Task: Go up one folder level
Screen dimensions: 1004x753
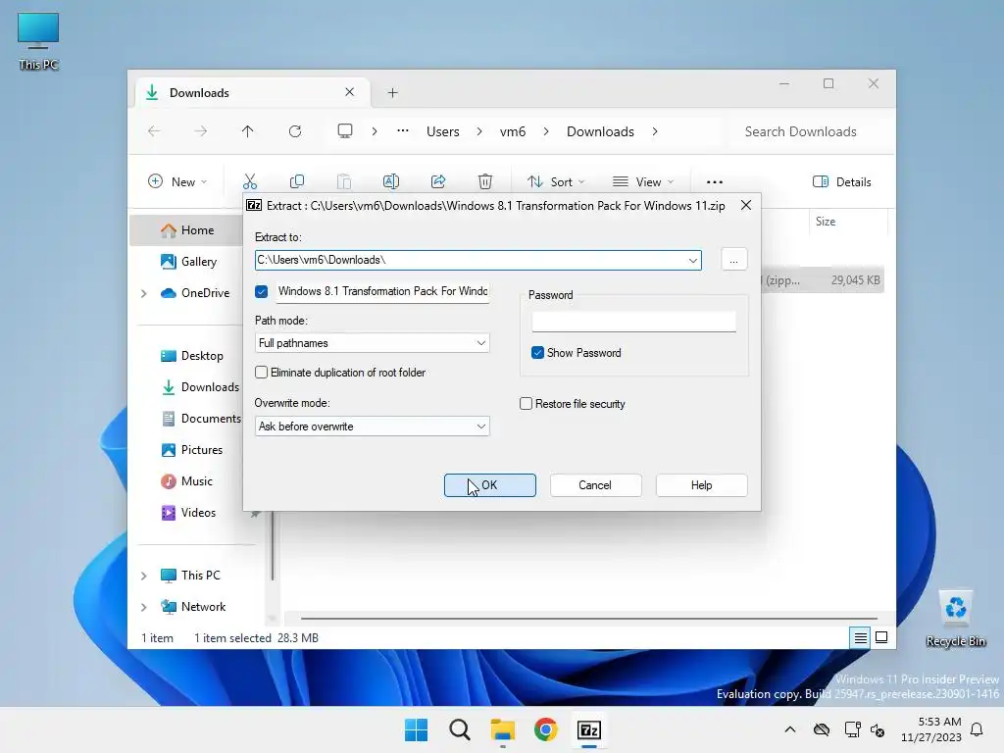Action: [x=248, y=131]
